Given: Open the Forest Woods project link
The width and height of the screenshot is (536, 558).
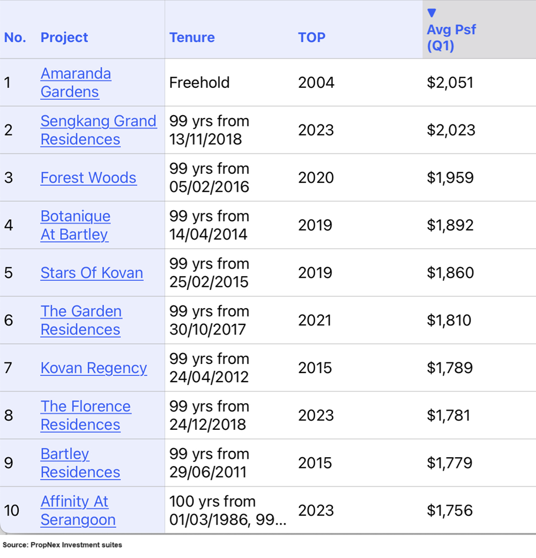Looking at the screenshot, I should pyautogui.click(x=88, y=178).
